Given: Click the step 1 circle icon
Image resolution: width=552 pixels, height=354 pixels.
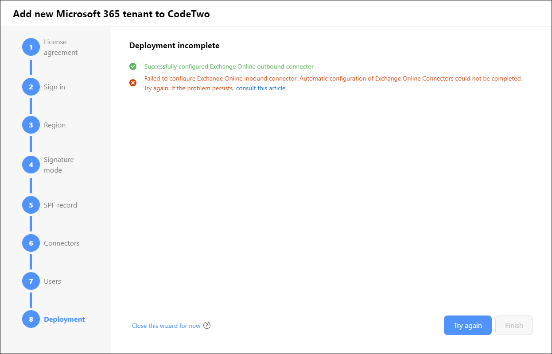Looking at the screenshot, I should (x=31, y=47).
